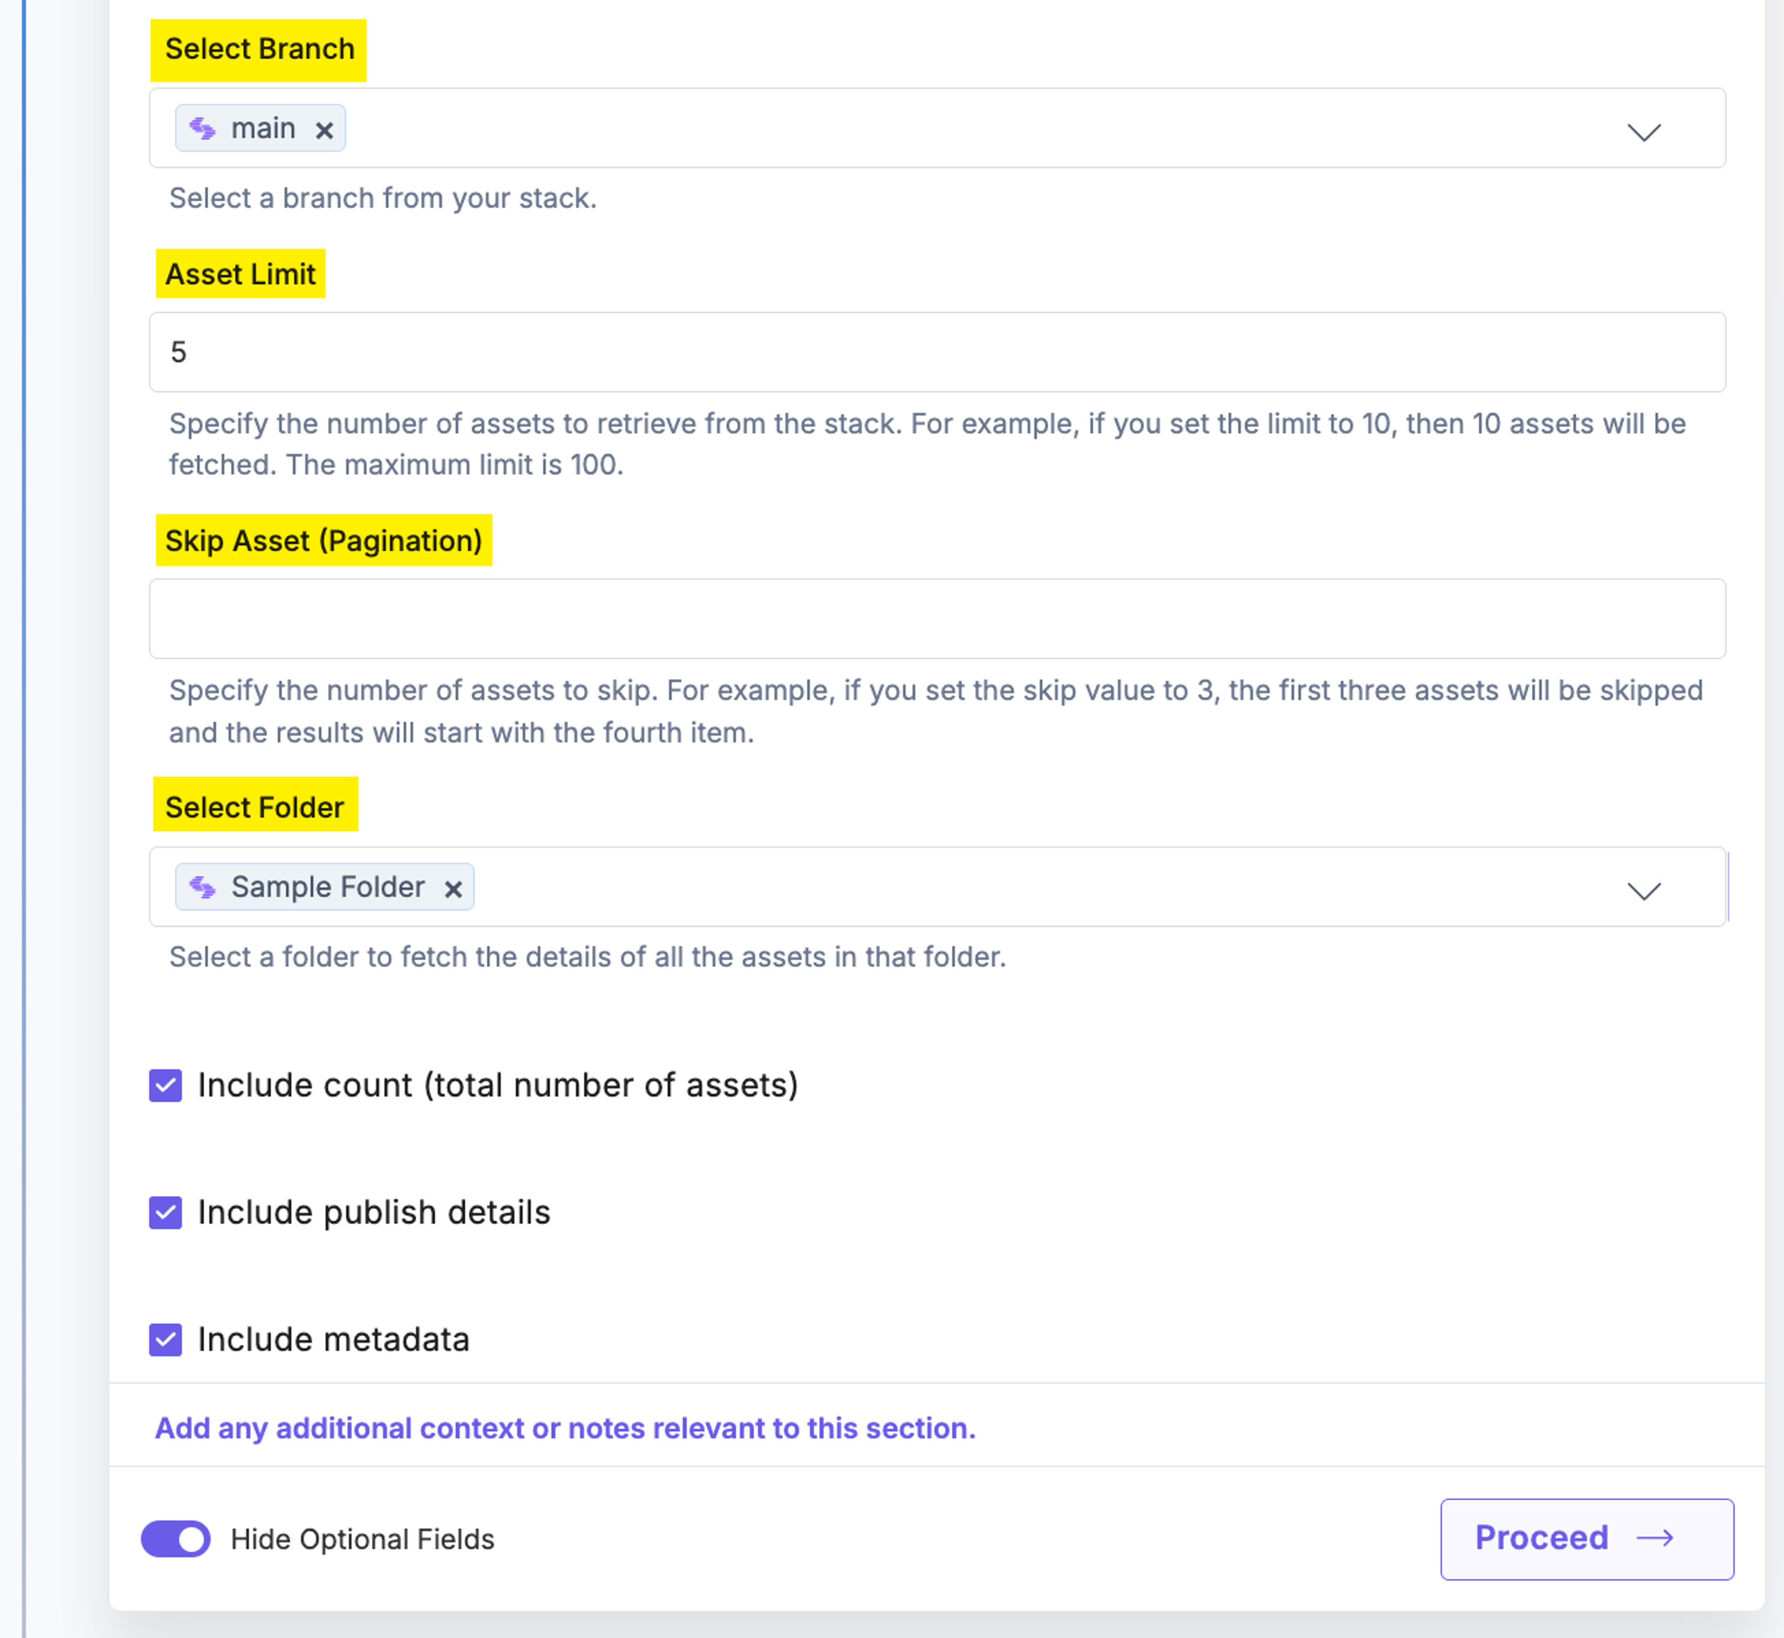Expand the Select Branch dropdown chevron
Screen dimensions: 1784x1638
tap(1644, 132)
